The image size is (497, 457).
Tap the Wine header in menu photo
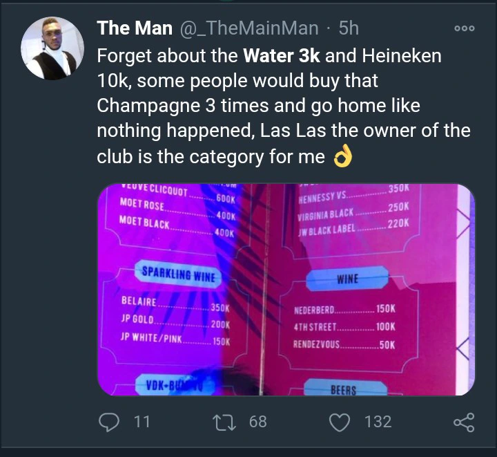point(347,279)
